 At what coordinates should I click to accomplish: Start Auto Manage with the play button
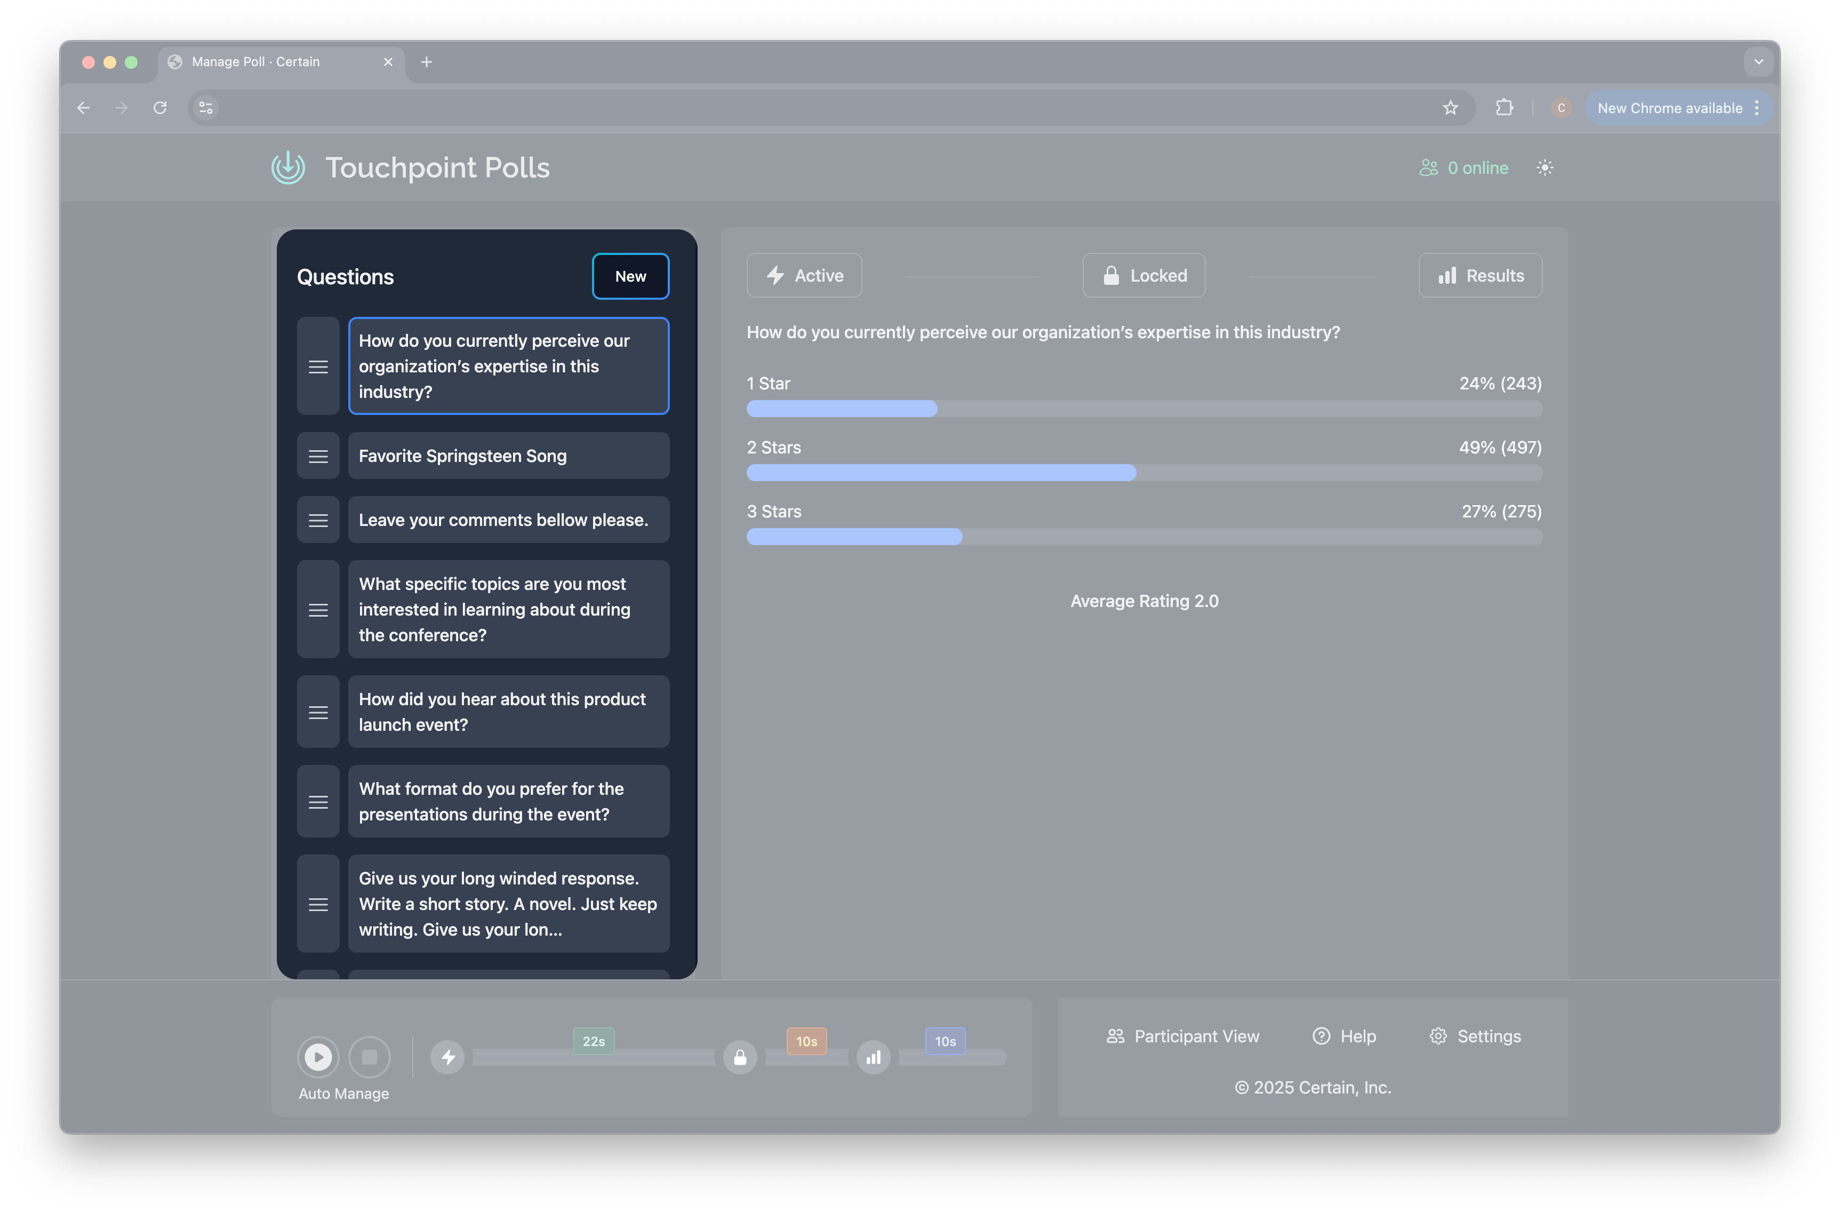[318, 1057]
